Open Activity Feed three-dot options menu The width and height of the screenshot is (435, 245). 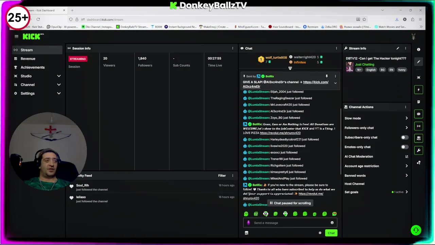pyautogui.click(x=233, y=176)
